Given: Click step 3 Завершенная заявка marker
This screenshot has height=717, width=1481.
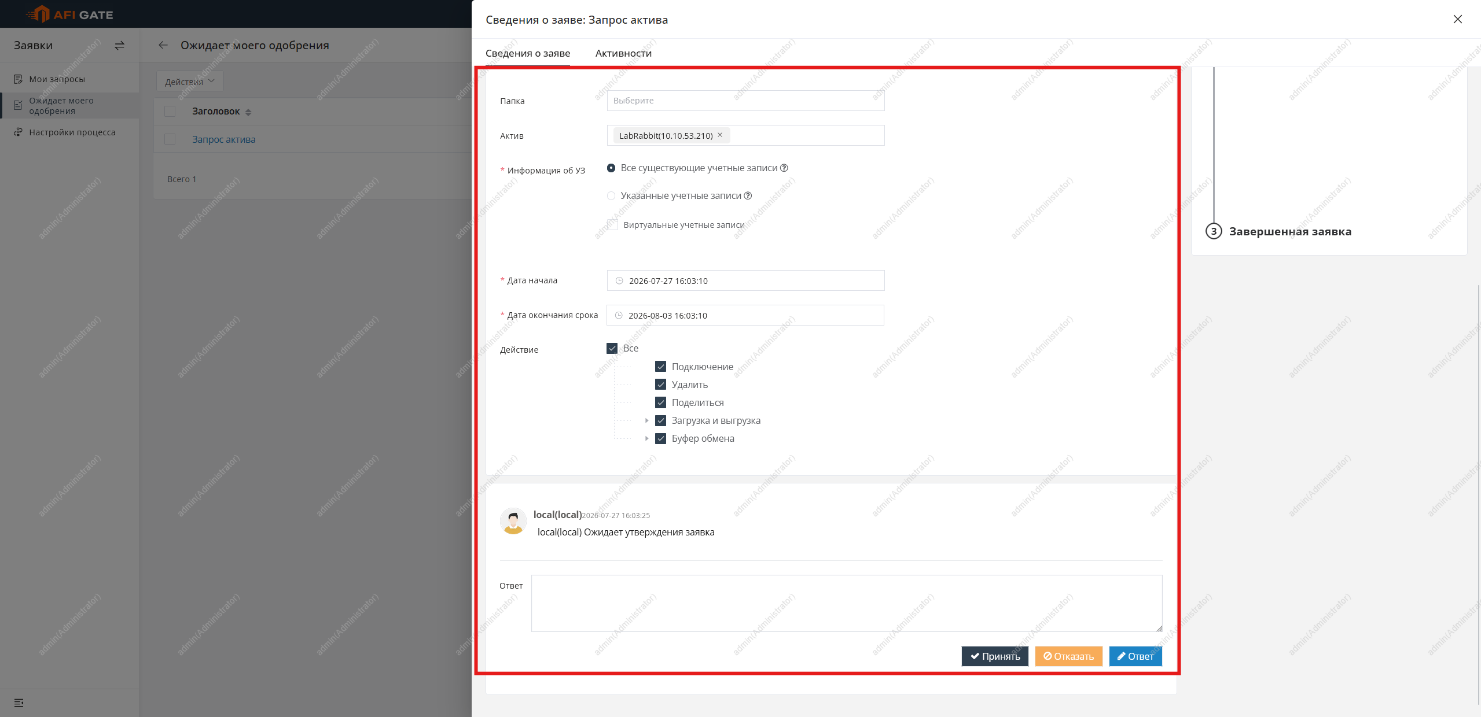Looking at the screenshot, I should pyautogui.click(x=1214, y=231).
